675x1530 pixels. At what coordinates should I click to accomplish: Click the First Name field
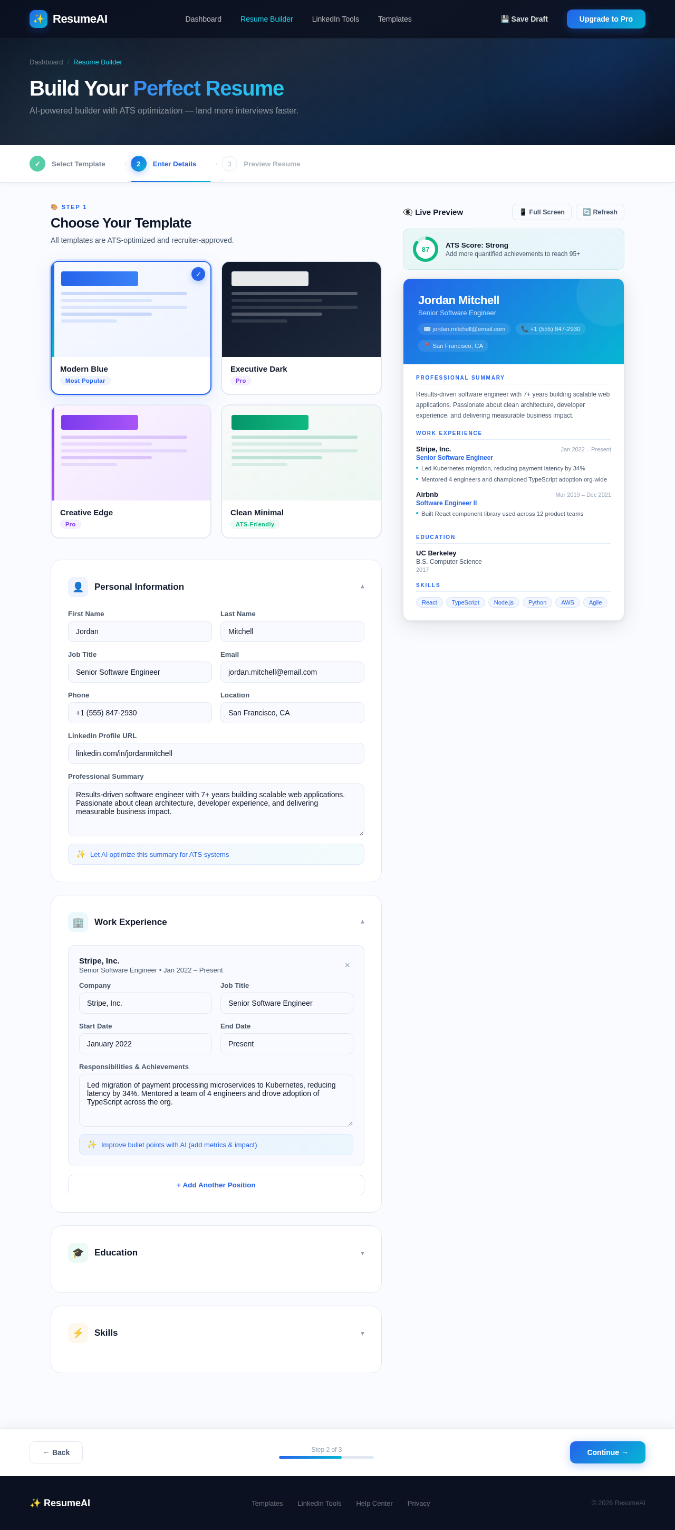pos(140,631)
